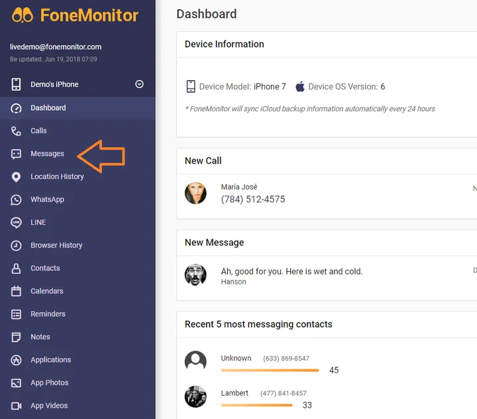Click the App Photos picture icon
The height and width of the screenshot is (419, 477).
pyautogui.click(x=16, y=383)
